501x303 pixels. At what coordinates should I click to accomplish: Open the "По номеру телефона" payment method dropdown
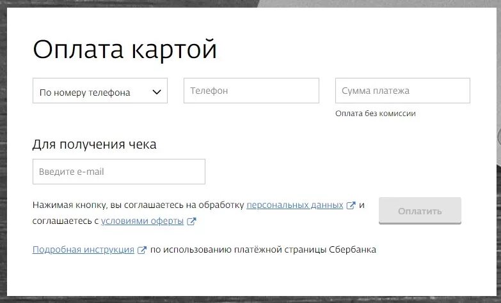(100, 91)
